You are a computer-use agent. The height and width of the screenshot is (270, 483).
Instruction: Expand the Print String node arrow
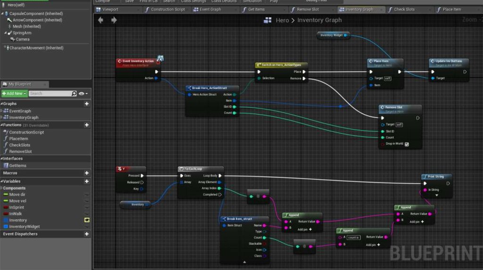tap(436, 195)
